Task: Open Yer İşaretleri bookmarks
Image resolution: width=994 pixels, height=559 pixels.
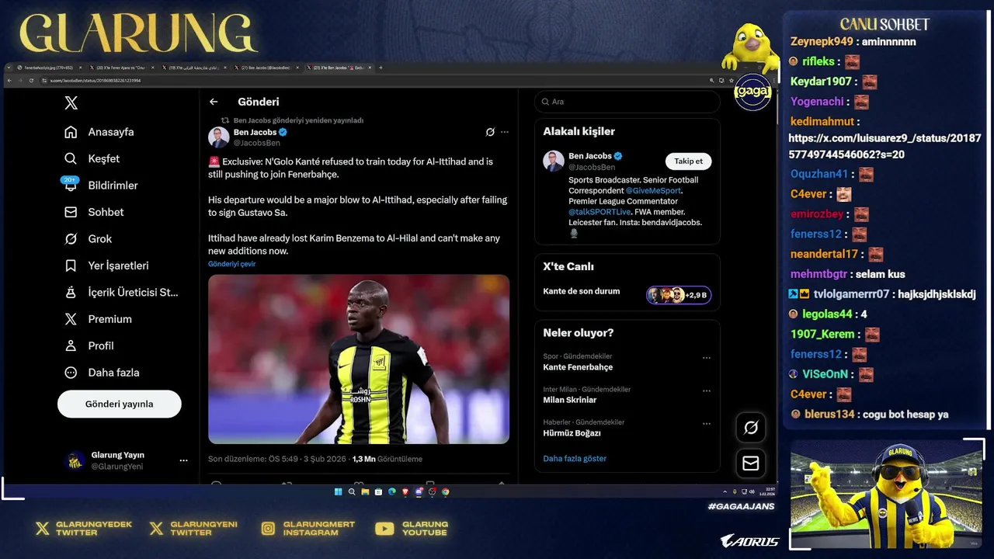Action: click(106, 266)
